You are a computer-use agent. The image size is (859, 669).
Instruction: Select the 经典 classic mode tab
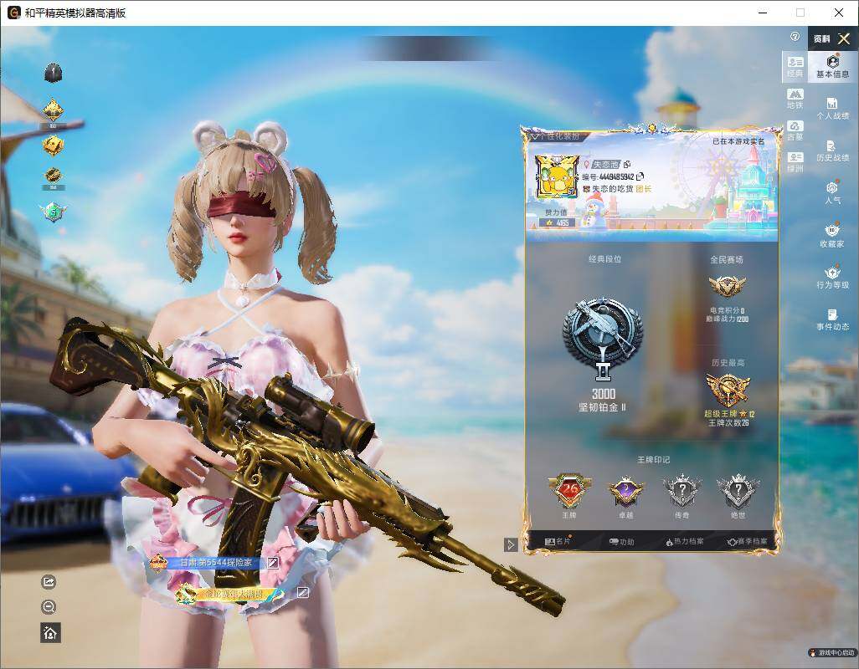click(x=795, y=67)
